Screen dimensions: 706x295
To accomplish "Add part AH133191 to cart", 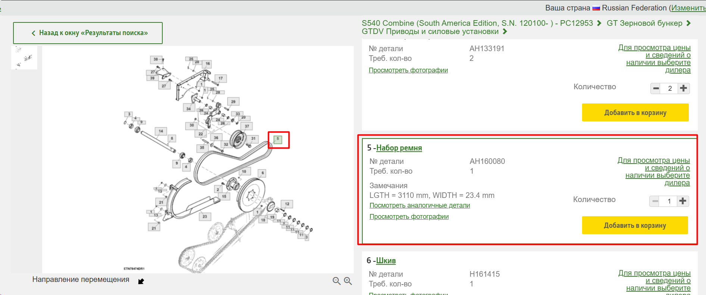I will (x=635, y=112).
